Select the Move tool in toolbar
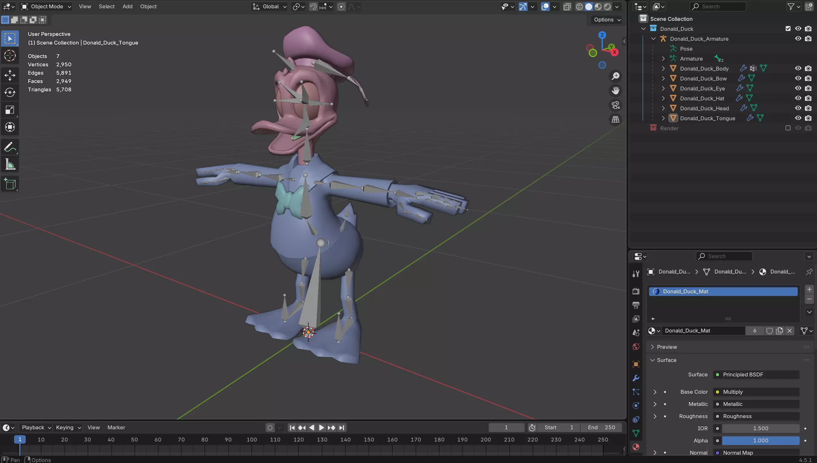Viewport: 817px width, 463px height. click(x=10, y=75)
